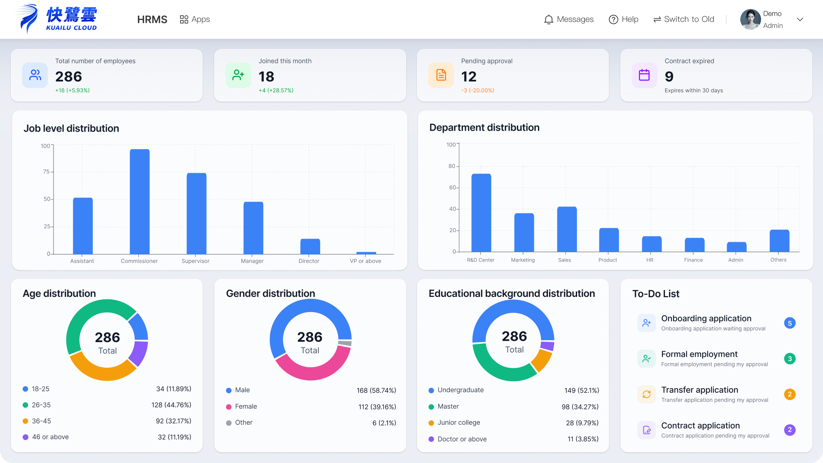This screenshot has width=823, height=463.
Task: Click the Commissioner bar in job level chart
Action: [x=140, y=201]
